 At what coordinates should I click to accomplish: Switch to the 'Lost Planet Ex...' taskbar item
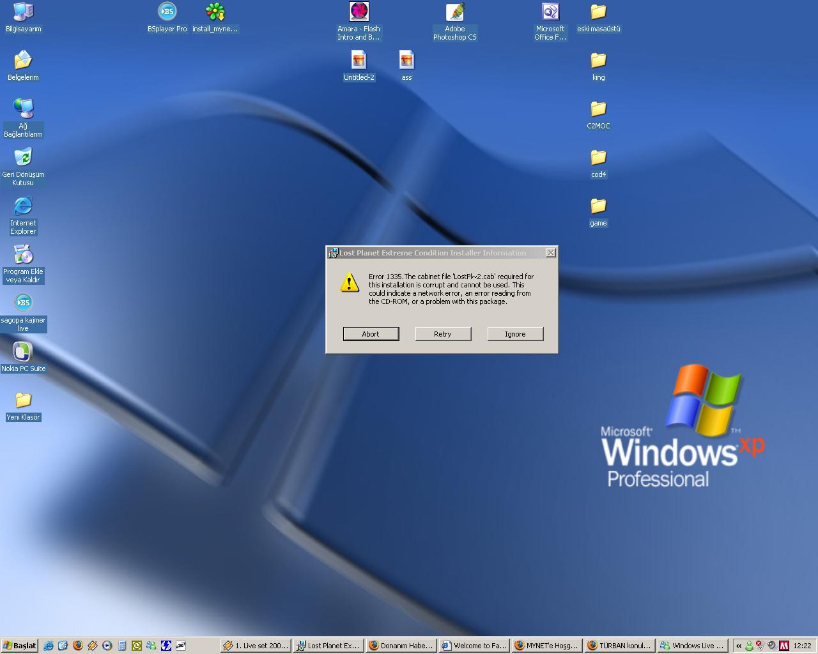pos(328,646)
